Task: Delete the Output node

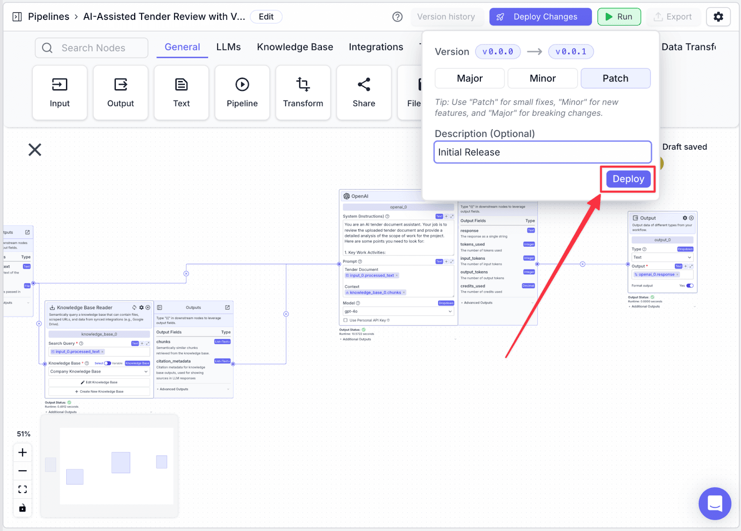Action: 691,218
